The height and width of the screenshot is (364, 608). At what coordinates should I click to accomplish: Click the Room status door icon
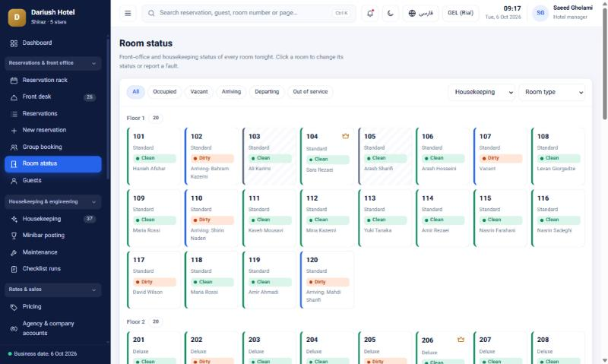[x=14, y=164]
